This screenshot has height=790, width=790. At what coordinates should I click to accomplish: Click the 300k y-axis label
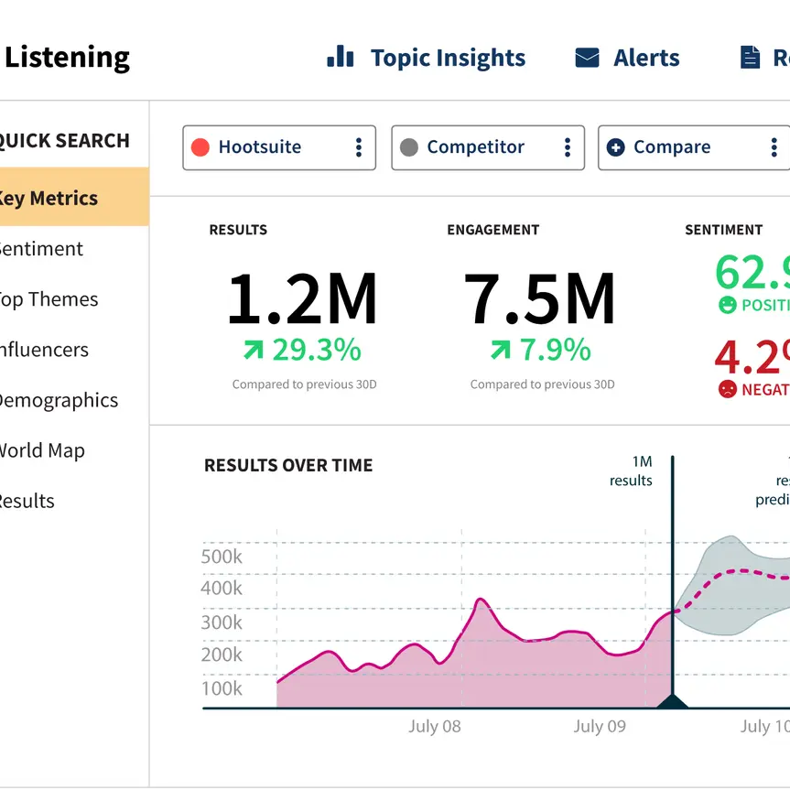point(222,622)
